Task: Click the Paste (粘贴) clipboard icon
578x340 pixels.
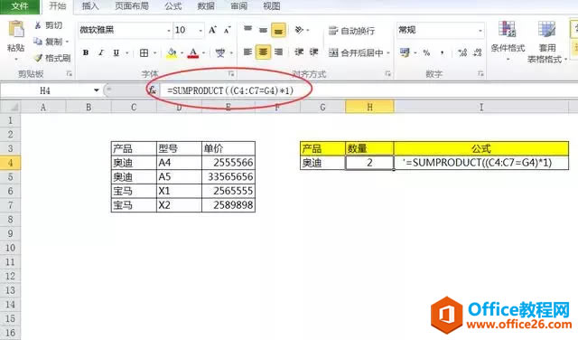Action: (x=16, y=30)
